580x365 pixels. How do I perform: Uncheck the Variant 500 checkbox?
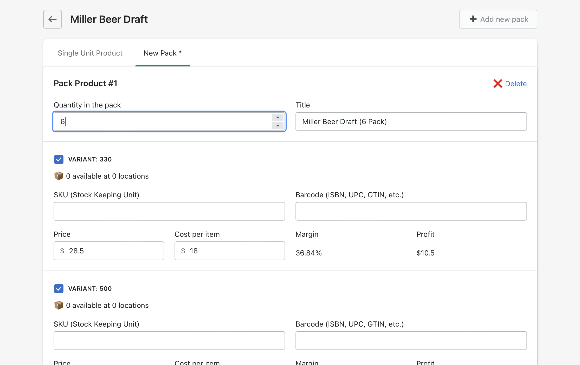point(59,289)
